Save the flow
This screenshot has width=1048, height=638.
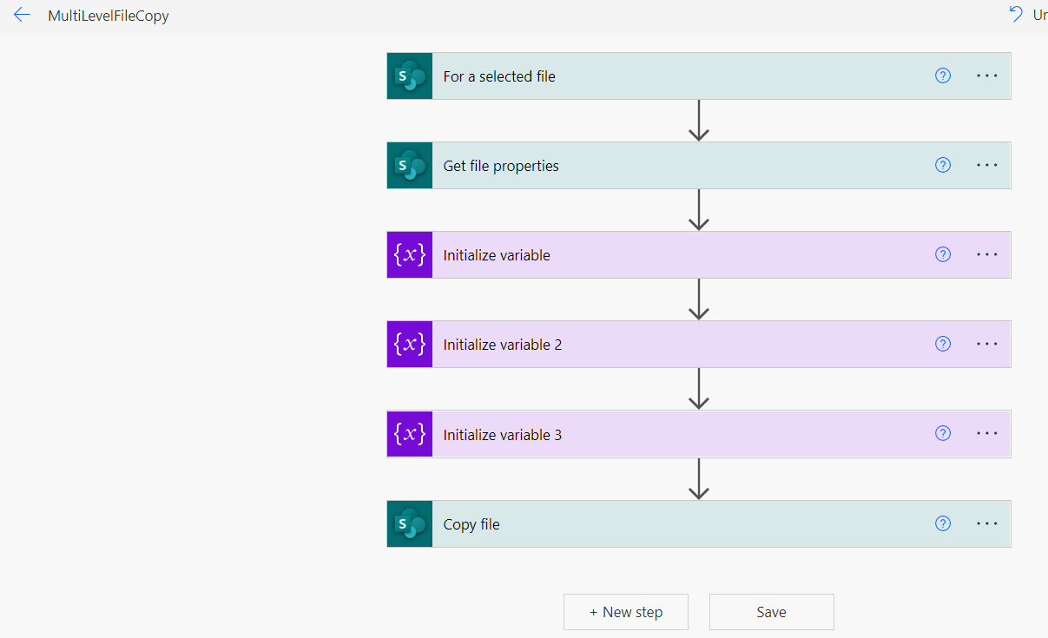772,612
